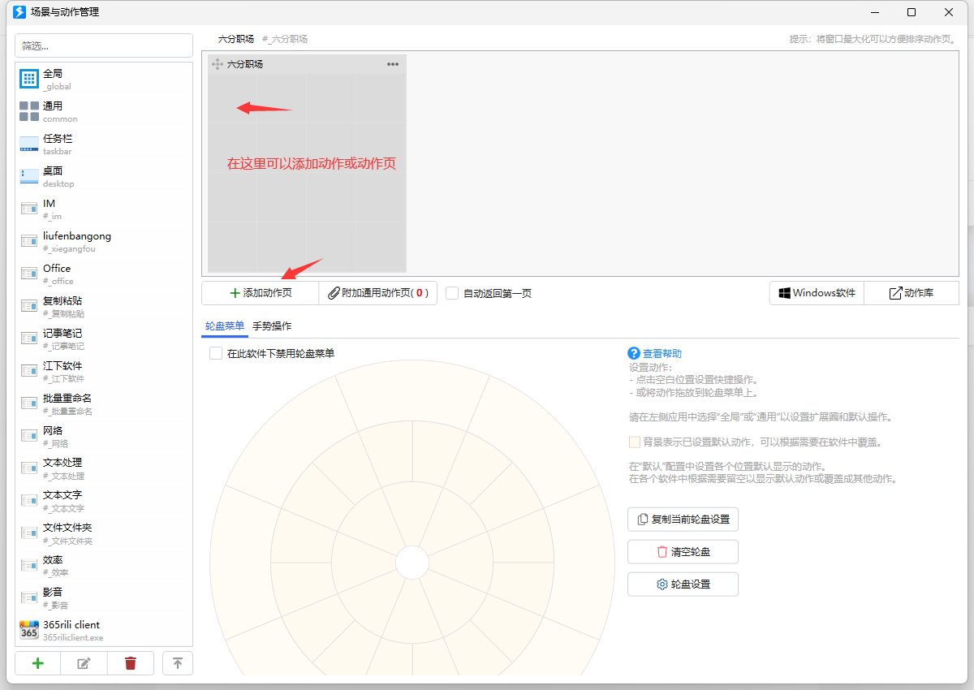The height and width of the screenshot is (690, 974).
Task: Click 清空轮盘 button
Action: [x=683, y=551]
